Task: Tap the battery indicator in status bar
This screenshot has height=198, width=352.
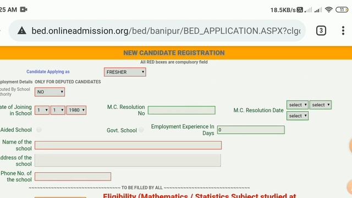Action: (x=342, y=9)
